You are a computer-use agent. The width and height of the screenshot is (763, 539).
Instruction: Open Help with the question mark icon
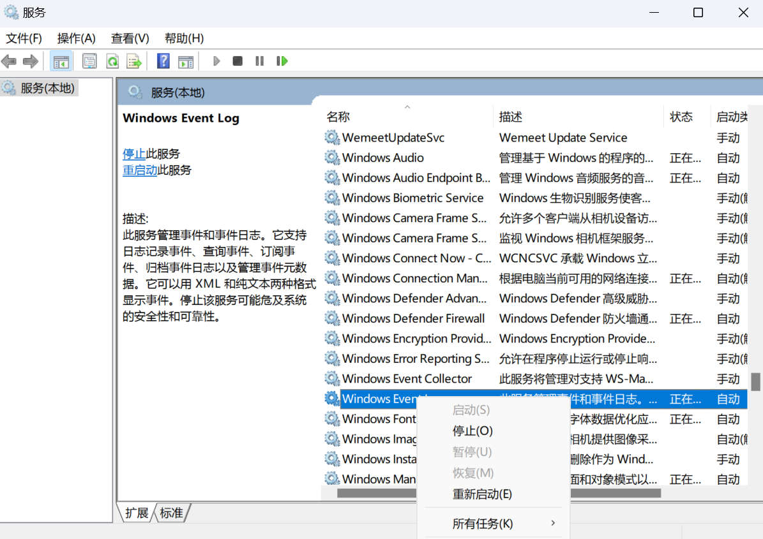coord(163,61)
